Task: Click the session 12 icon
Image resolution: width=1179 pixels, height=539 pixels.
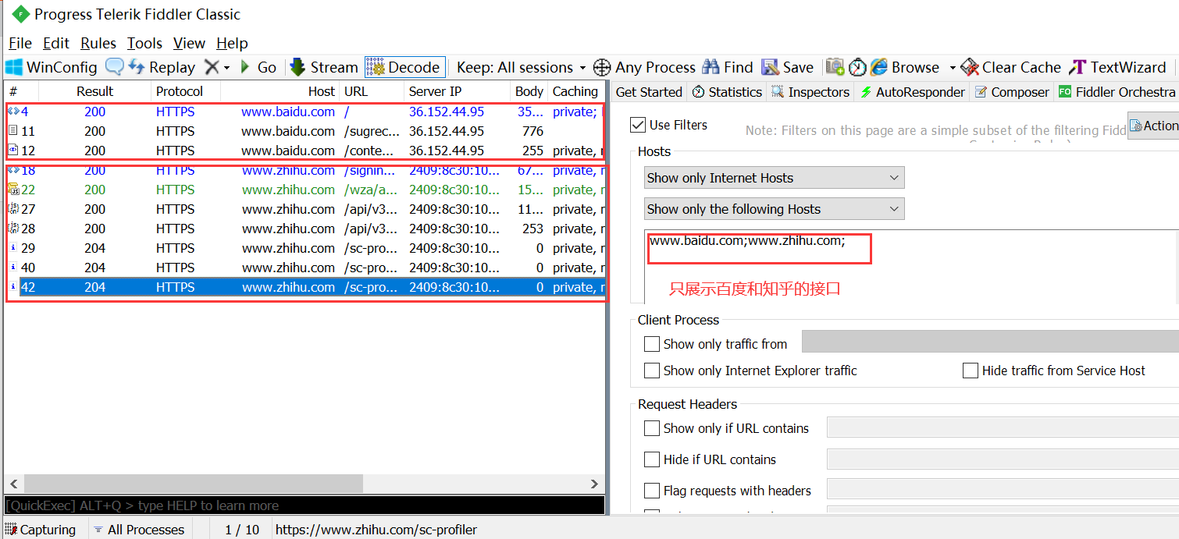Action: 13,151
